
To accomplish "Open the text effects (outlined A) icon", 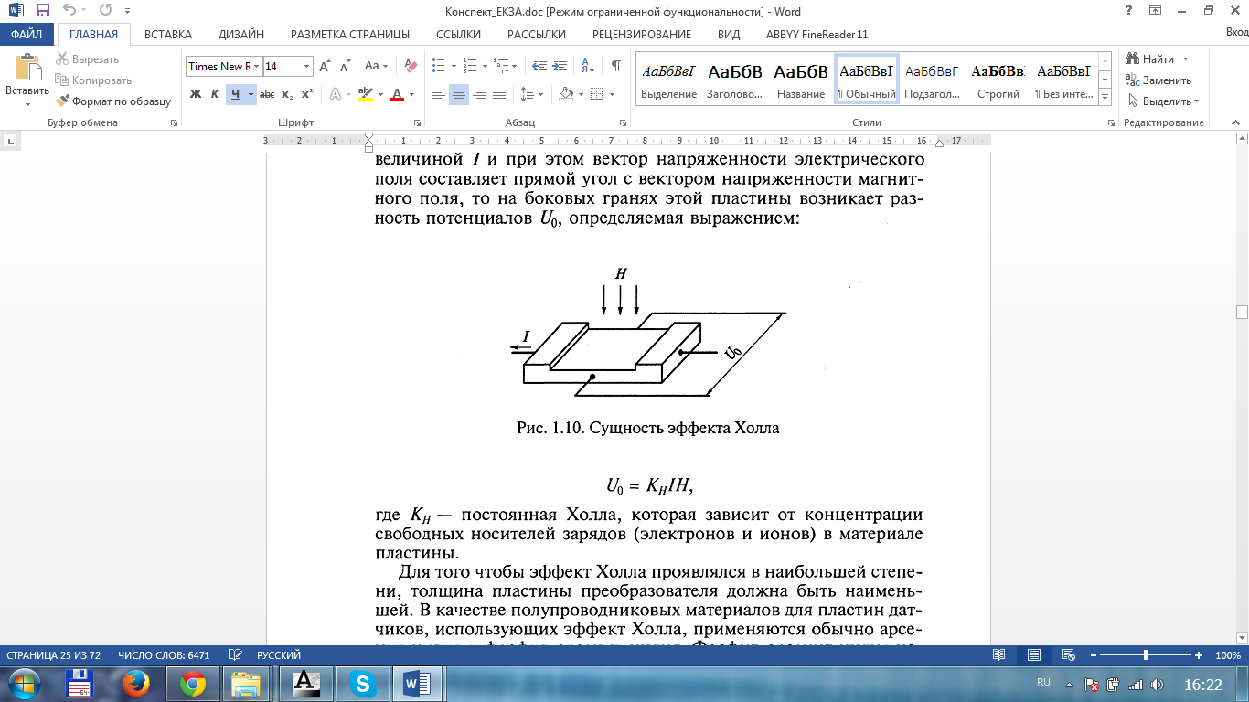I will [x=336, y=94].
